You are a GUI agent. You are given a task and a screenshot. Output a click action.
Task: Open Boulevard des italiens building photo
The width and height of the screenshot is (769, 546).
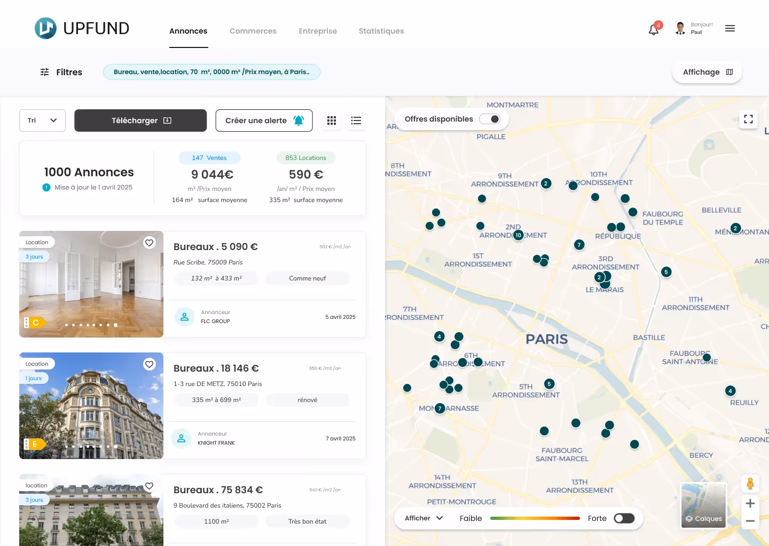[91, 510]
